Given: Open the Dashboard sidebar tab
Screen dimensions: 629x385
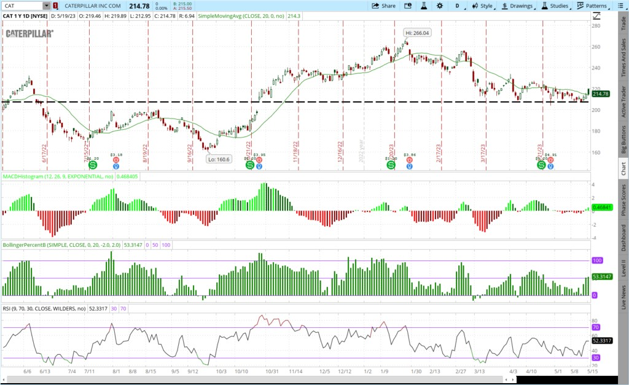Looking at the screenshot, I should point(623,238).
